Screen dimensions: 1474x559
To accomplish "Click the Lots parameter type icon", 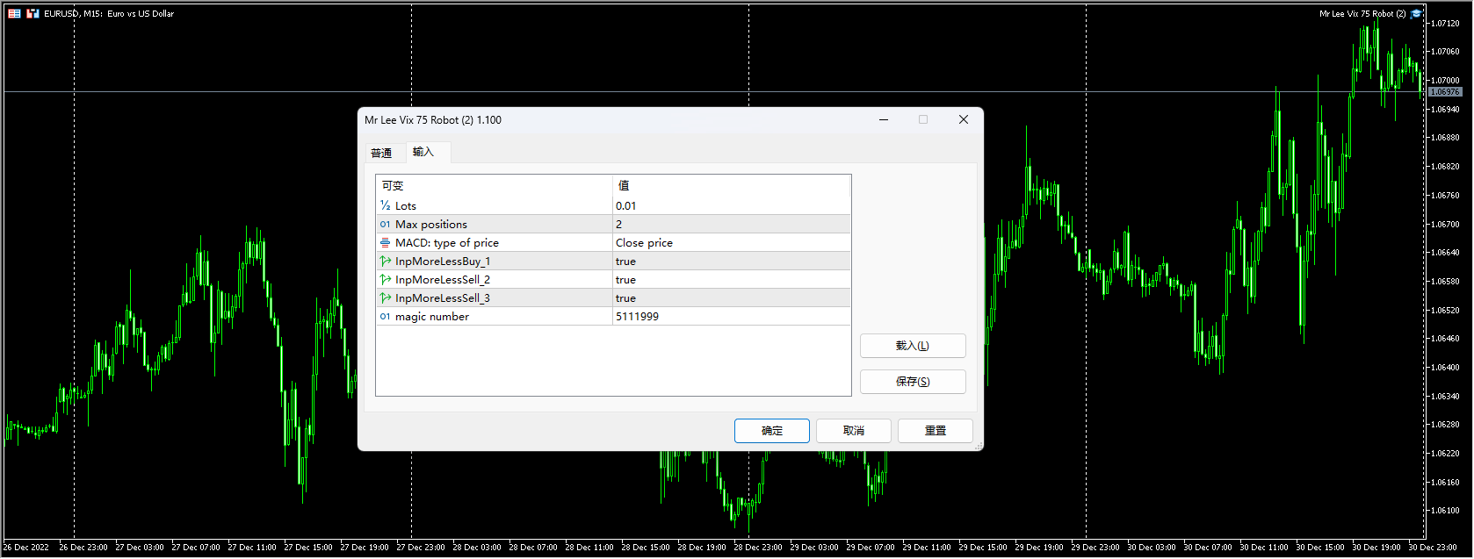I will (x=385, y=205).
